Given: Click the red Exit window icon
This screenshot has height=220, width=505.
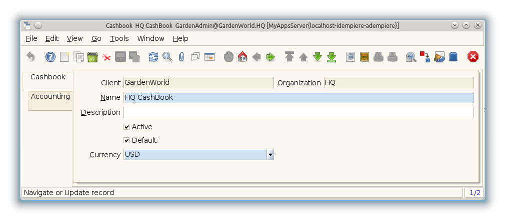Looking at the screenshot, I should click(472, 57).
